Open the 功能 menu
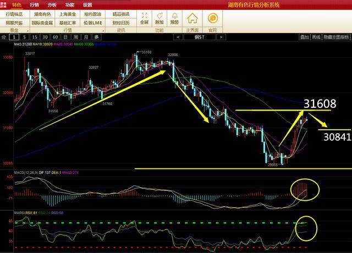 [x=70, y=4]
